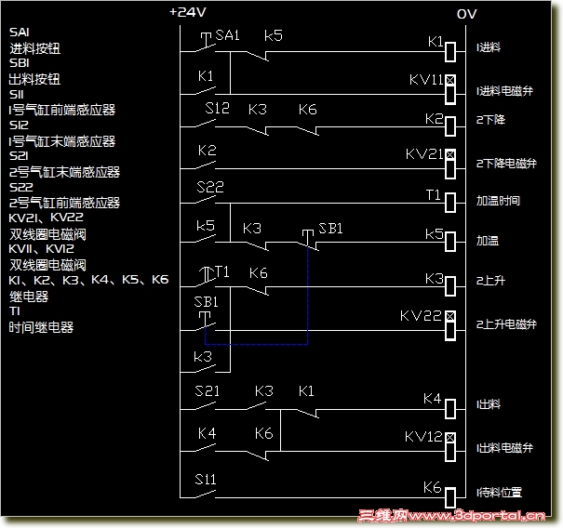Select the '1进料' rung description
Image resolution: width=563 pixels, height=528 pixels.
pos(489,47)
